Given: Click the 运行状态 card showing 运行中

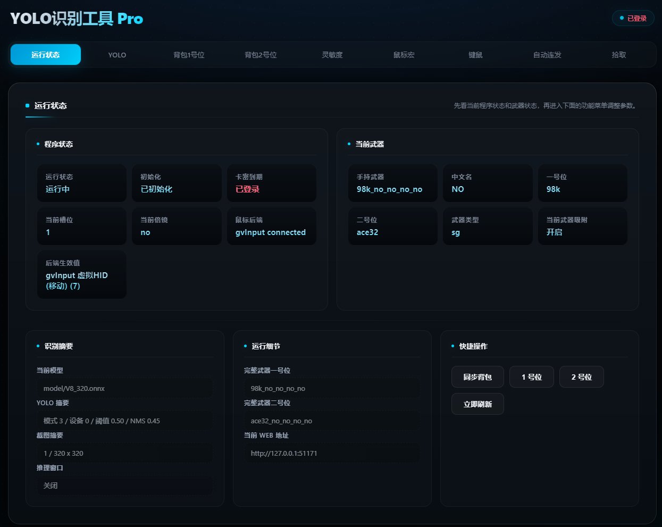Looking at the screenshot, I should click(82, 183).
